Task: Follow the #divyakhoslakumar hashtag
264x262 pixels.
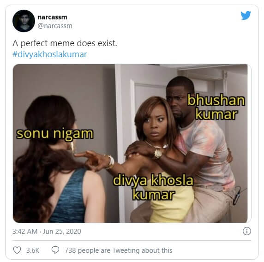Action: [x=50, y=54]
